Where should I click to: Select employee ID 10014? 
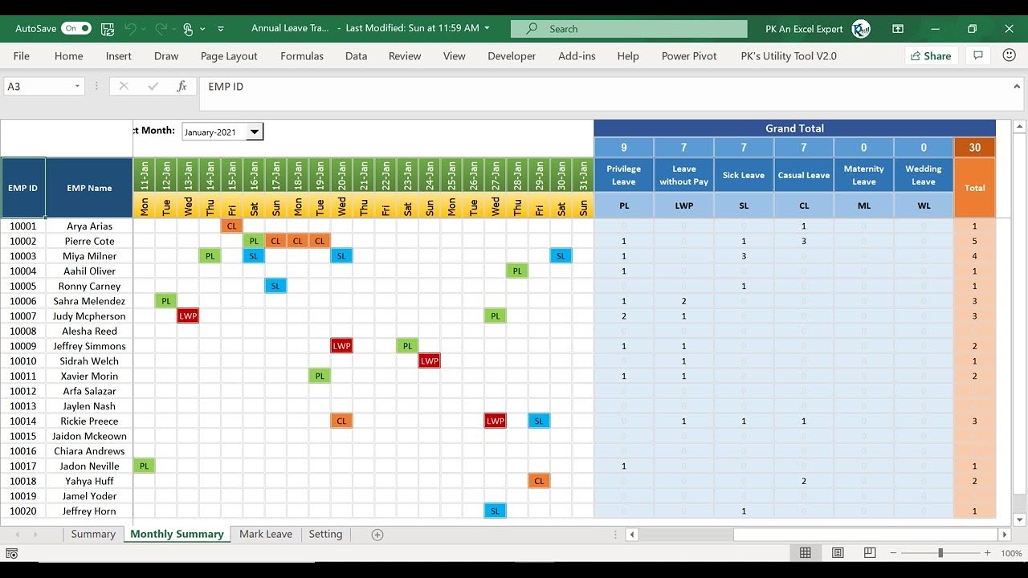(x=22, y=421)
